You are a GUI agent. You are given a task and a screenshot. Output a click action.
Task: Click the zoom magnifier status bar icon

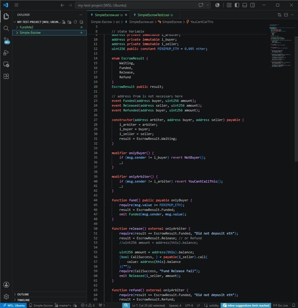[126, 305]
